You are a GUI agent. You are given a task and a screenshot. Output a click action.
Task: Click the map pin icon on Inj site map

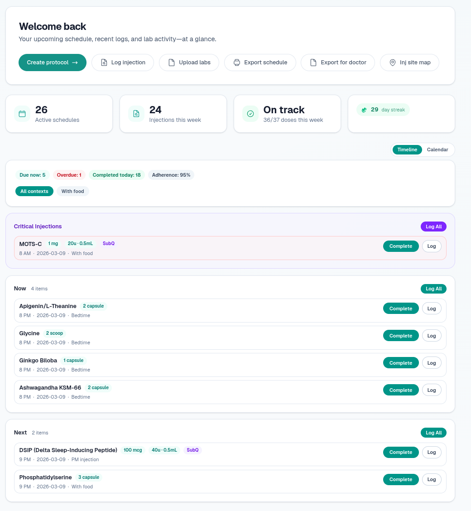[x=392, y=63]
